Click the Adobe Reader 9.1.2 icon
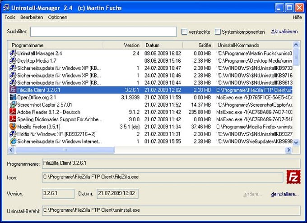Image resolution: width=307 pixels, height=223 pixels. (13, 112)
